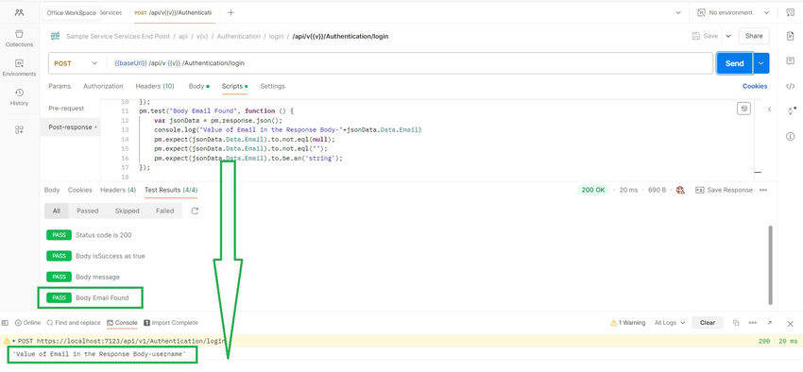Click the collection icon before the breadcrumb
The width and height of the screenshot is (803, 372).
55,36
